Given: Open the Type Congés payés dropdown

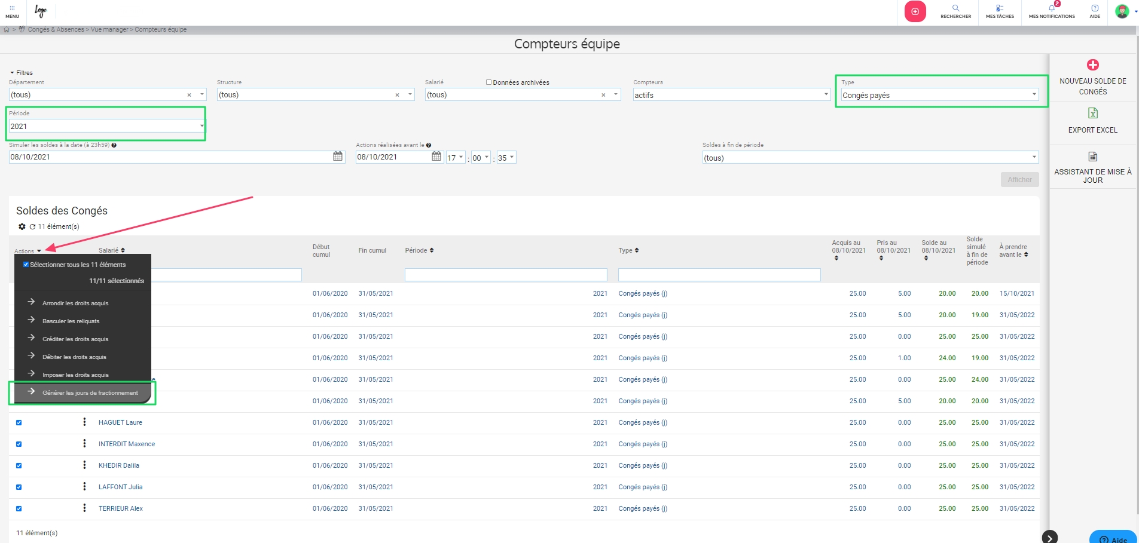Looking at the screenshot, I should click(1034, 95).
